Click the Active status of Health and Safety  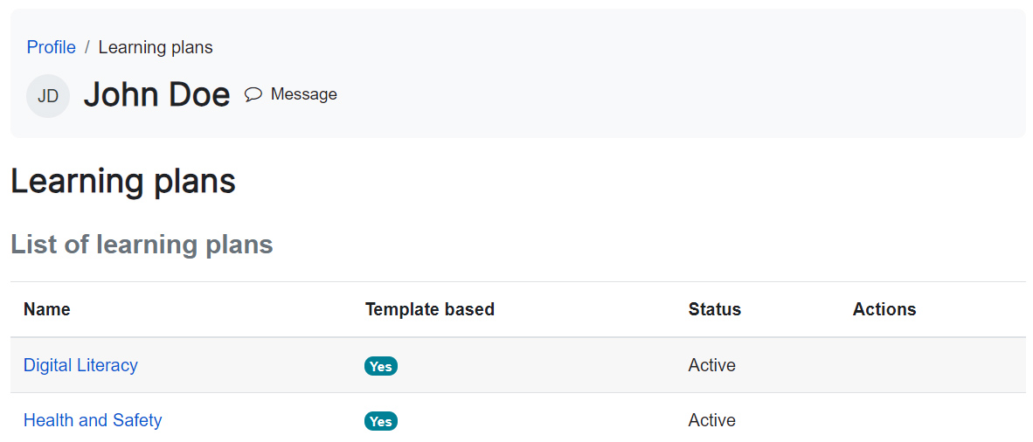712,420
